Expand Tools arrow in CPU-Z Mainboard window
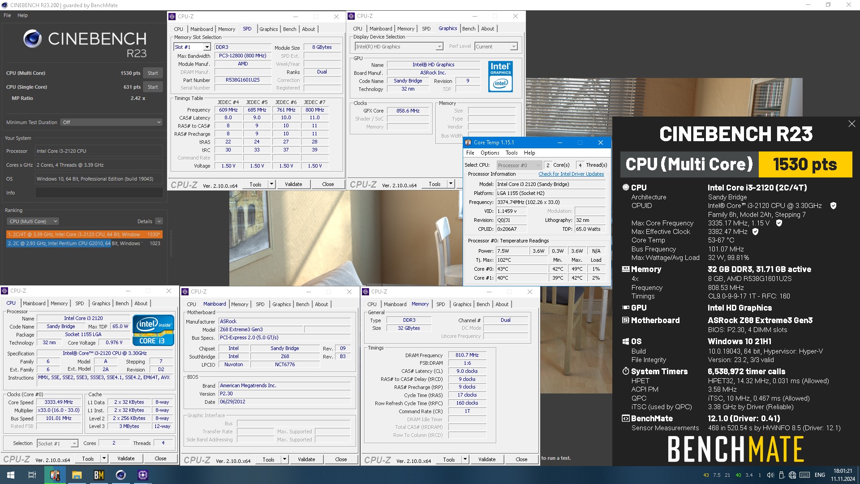 pyautogui.click(x=284, y=459)
